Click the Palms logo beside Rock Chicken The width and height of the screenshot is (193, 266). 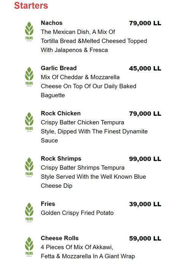click(29, 122)
